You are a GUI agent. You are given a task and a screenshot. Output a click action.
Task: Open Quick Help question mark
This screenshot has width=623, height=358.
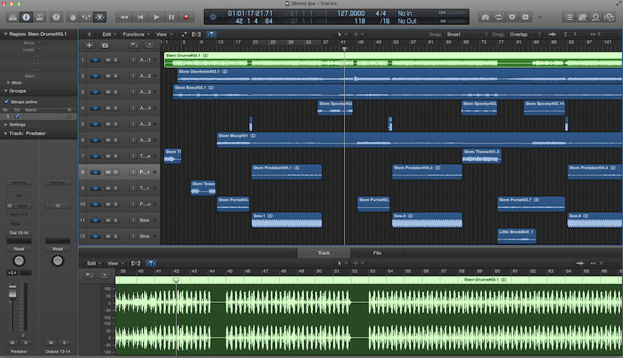pyautogui.click(x=57, y=17)
